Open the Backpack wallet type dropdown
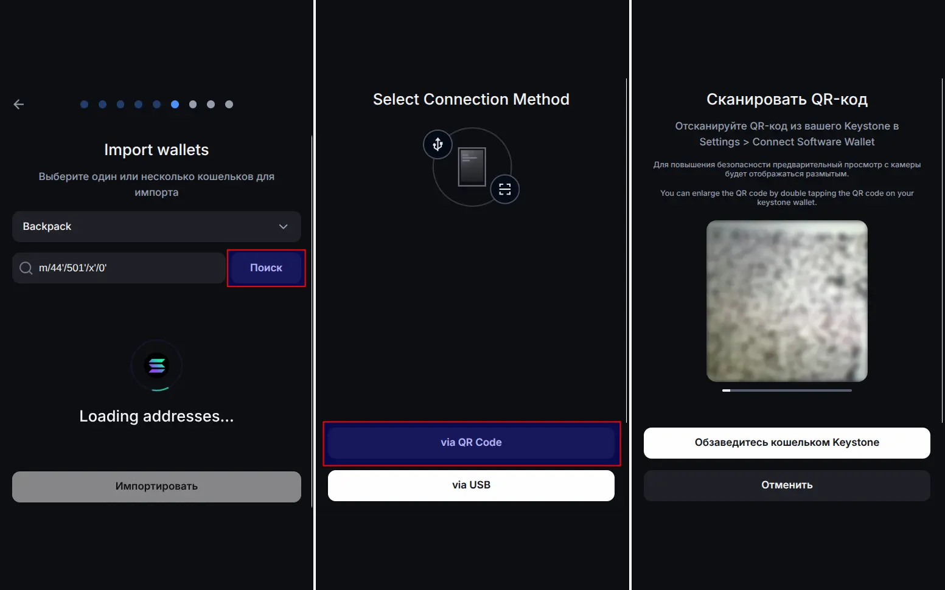 click(x=156, y=227)
